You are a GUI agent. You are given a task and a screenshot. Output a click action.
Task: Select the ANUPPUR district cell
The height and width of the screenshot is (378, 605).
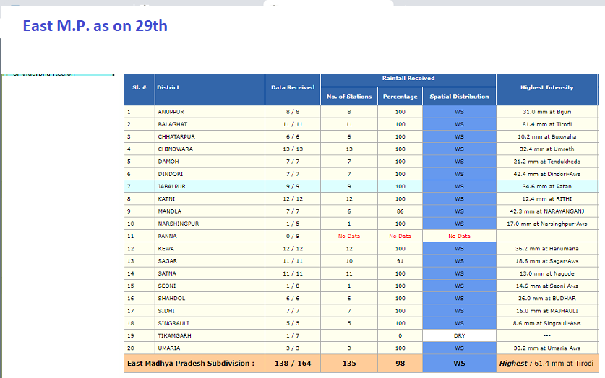tap(210, 112)
